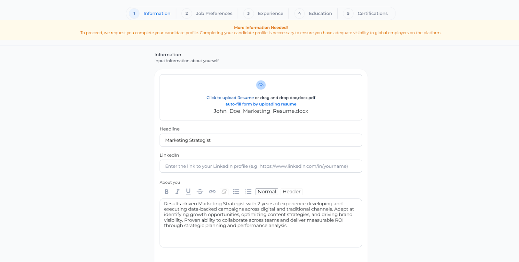
Task: Open the Education step
Action: coord(314,14)
